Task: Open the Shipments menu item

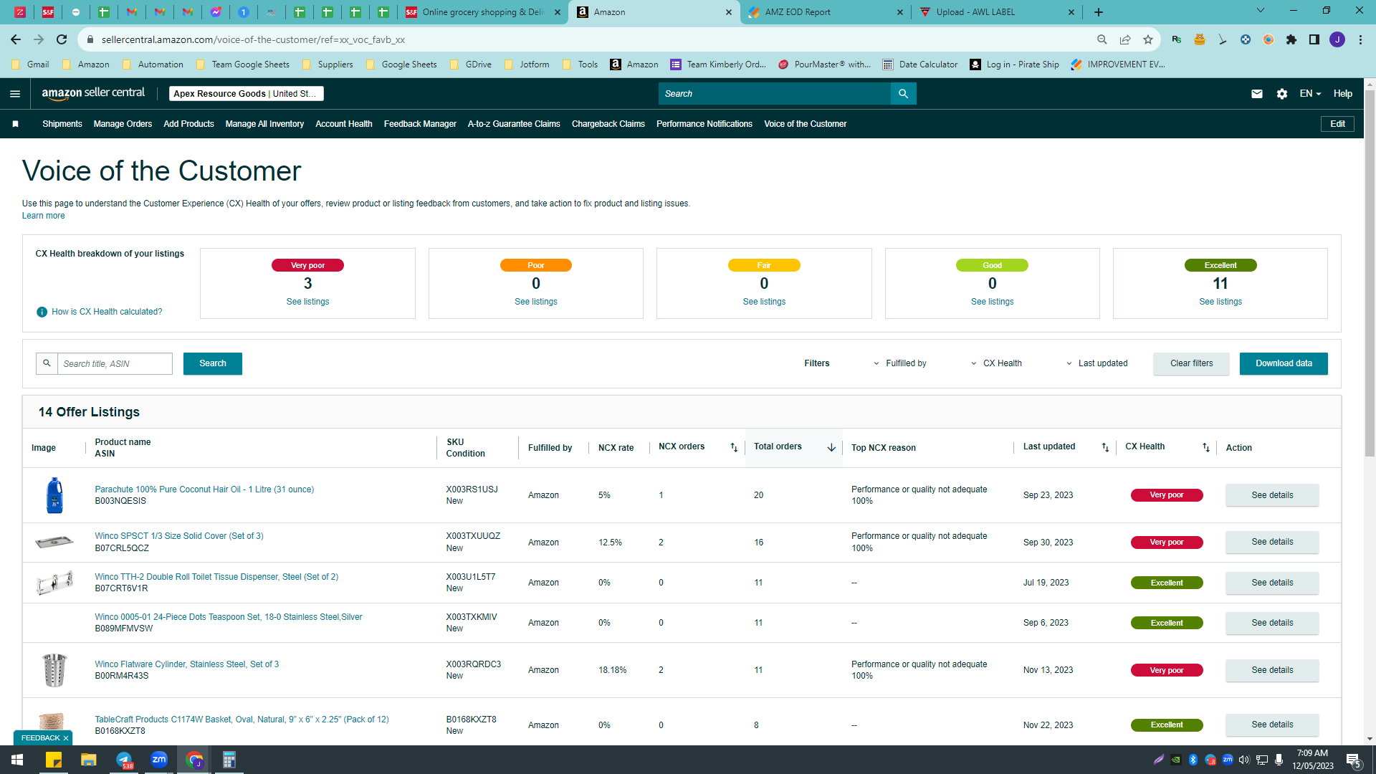Action: click(62, 124)
